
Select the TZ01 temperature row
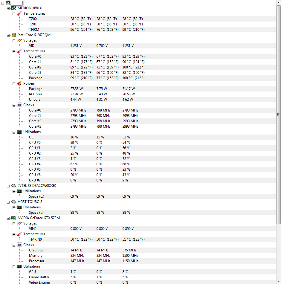point(152,24)
